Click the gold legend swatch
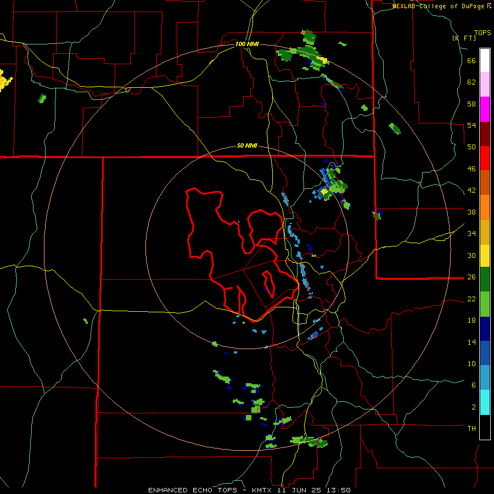Image resolution: width=494 pixels, height=494 pixels. click(485, 232)
